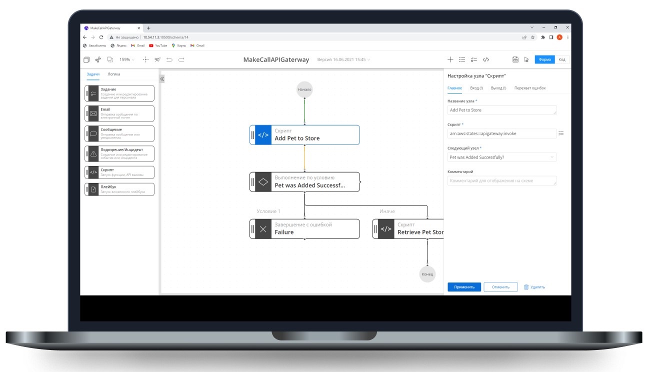Image resolution: width=653 pixels, height=372 pixels.
Task: Click the 90° rotate toolbar button
Action: (x=157, y=59)
